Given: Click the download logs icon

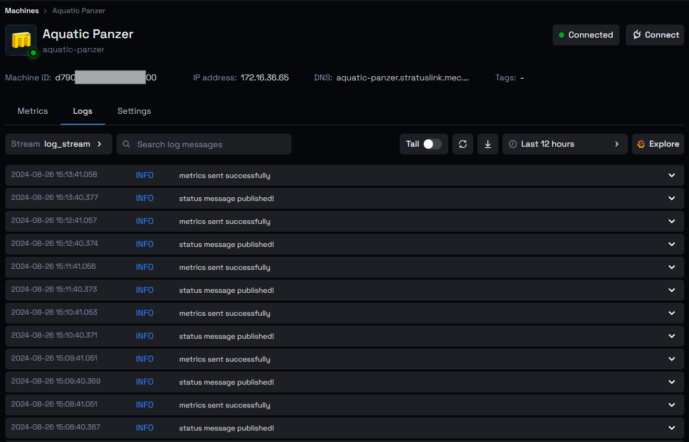Looking at the screenshot, I should [488, 144].
